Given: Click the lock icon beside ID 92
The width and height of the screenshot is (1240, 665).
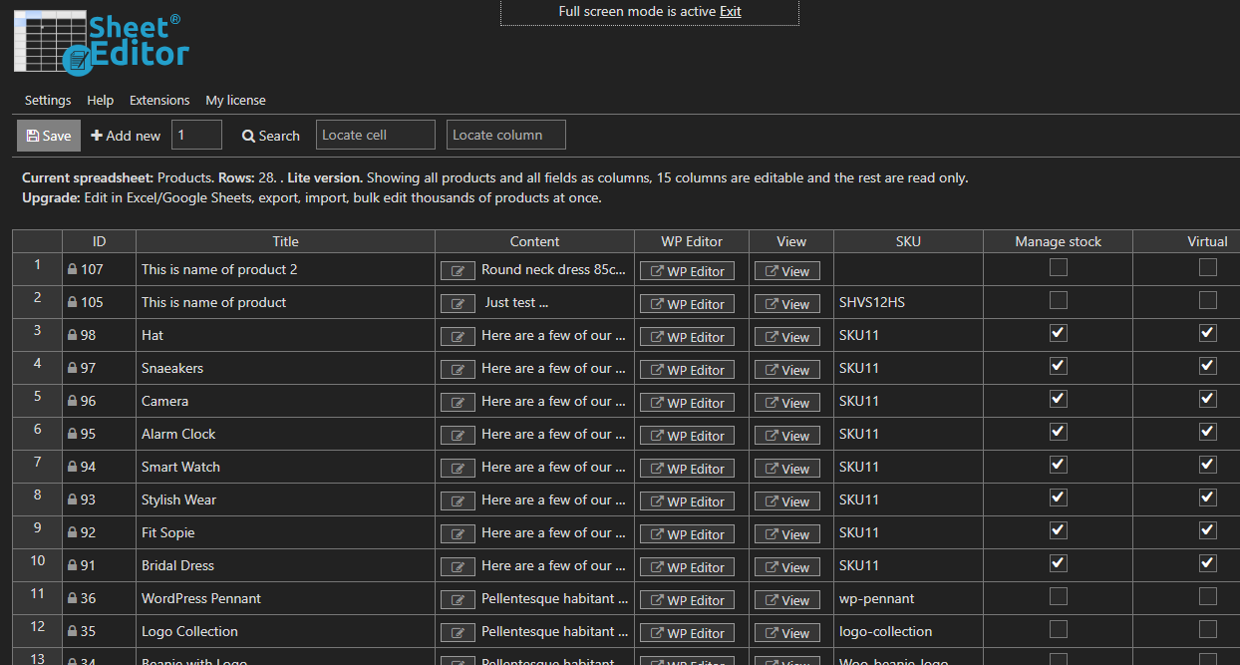Looking at the screenshot, I should [72, 532].
